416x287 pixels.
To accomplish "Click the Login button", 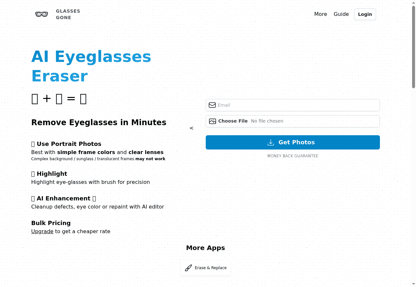I will pyautogui.click(x=365, y=14).
